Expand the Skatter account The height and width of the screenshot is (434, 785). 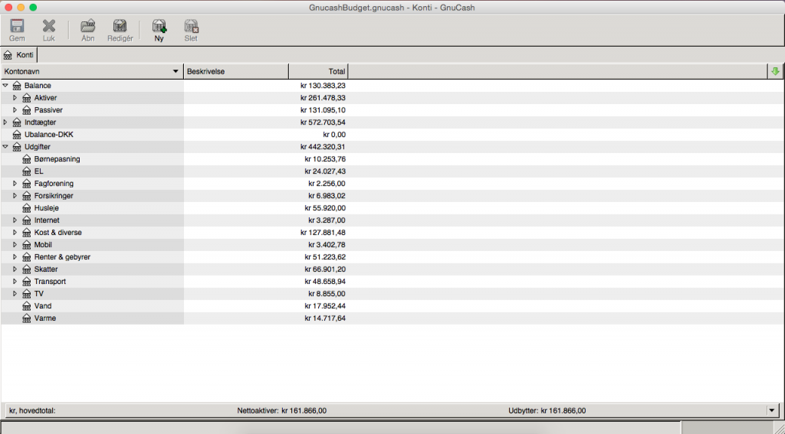point(15,269)
